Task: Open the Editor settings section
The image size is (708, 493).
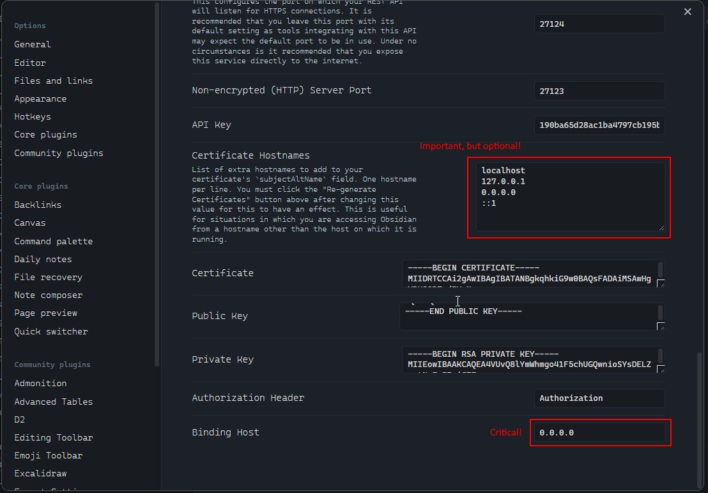Action: click(29, 63)
